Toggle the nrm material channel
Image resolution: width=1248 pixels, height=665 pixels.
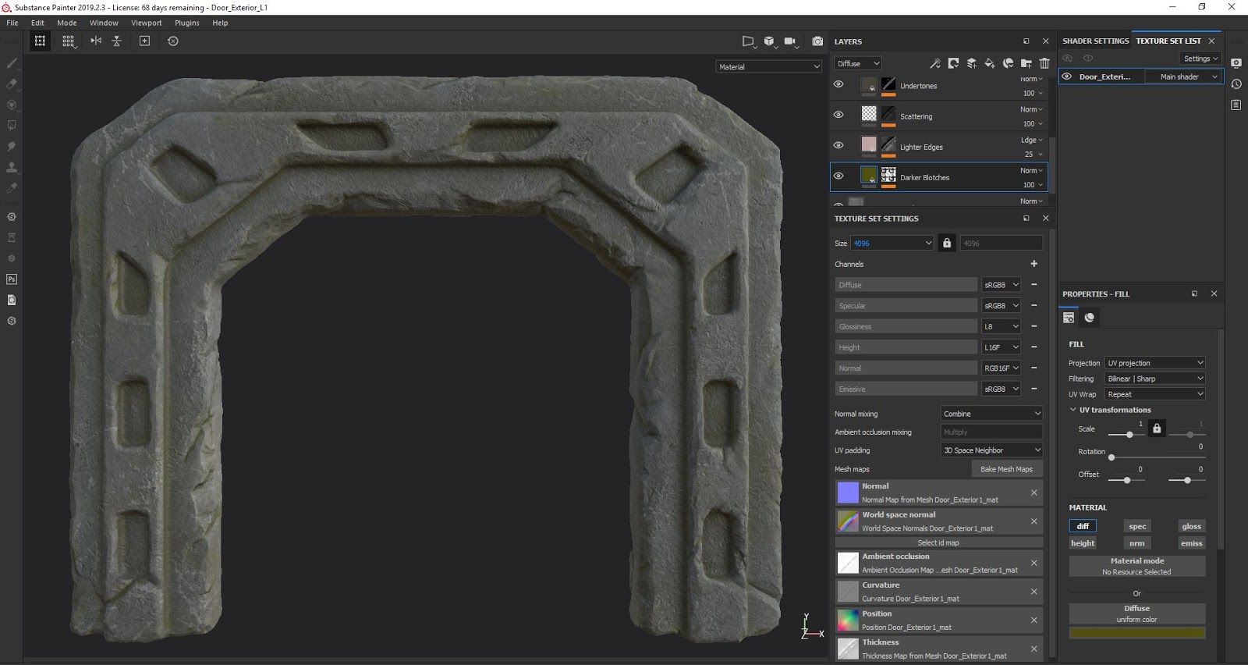click(1137, 543)
